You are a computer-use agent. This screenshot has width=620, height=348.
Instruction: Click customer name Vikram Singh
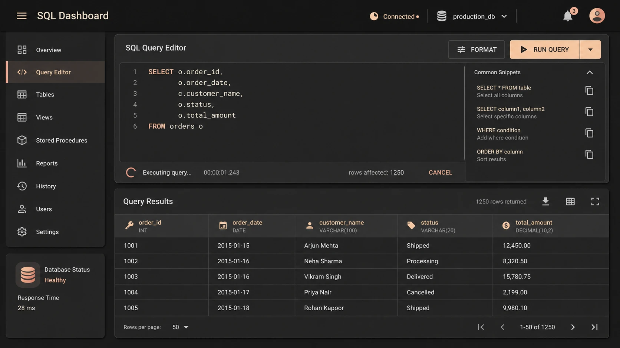[x=323, y=277]
